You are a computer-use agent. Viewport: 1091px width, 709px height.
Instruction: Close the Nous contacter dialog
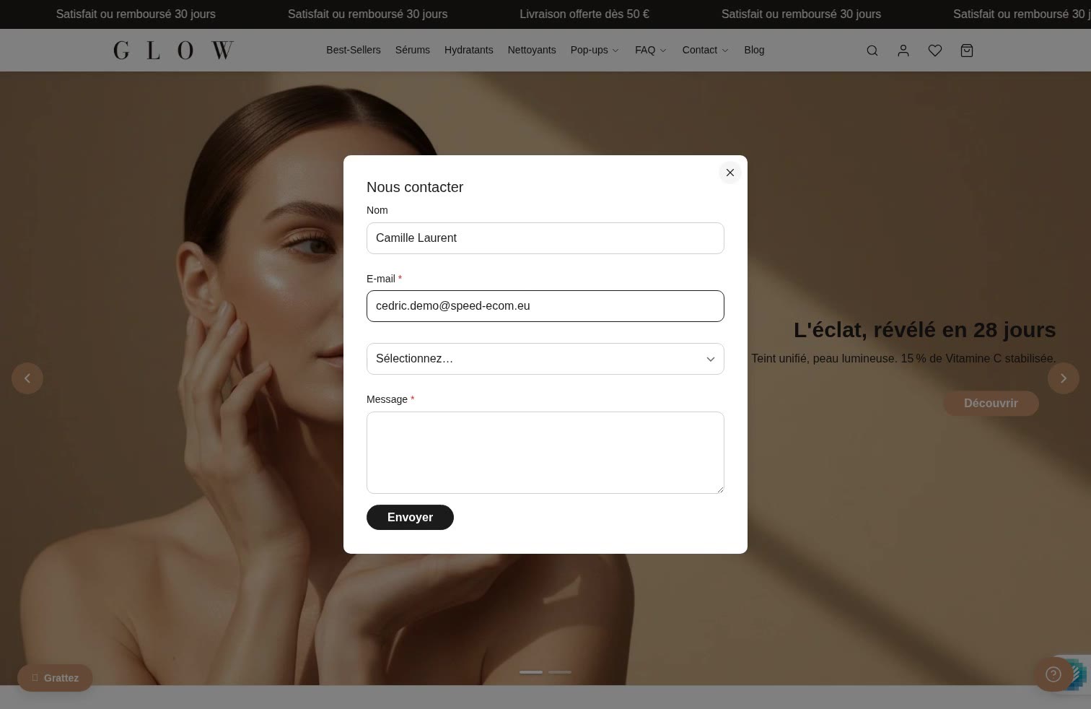coord(730,173)
